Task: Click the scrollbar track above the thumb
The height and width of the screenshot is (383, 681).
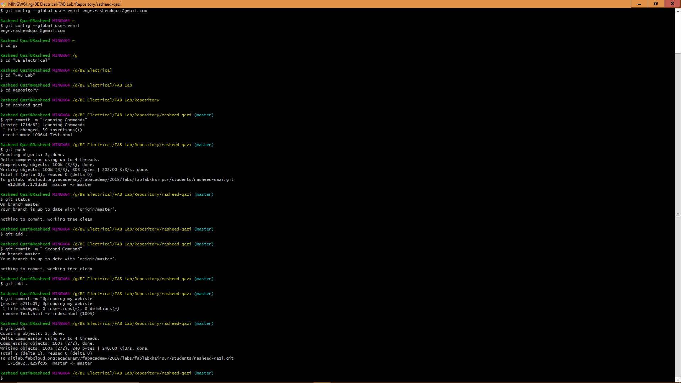Action: click(678, 34)
